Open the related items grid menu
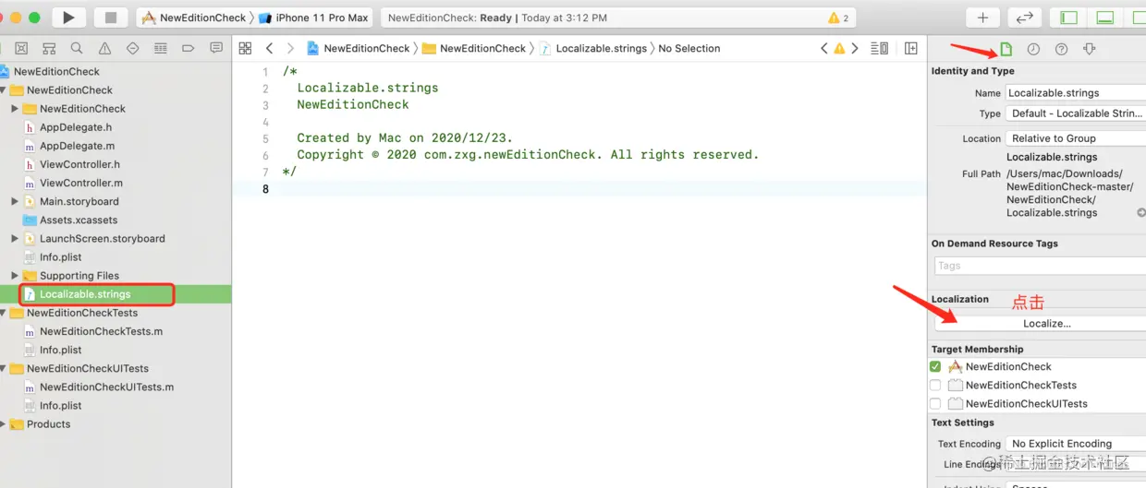This screenshot has width=1146, height=488. [x=245, y=48]
